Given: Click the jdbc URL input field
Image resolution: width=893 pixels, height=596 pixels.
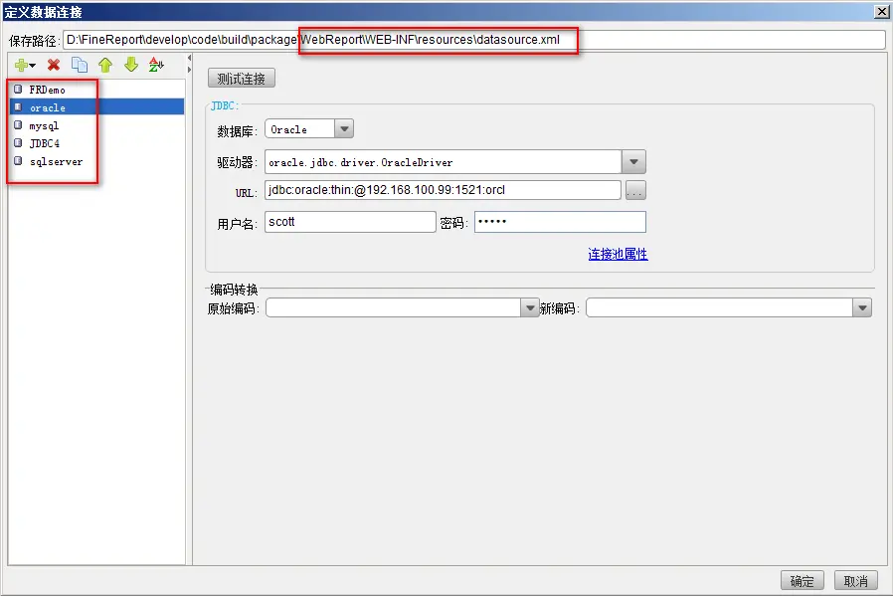Looking at the screenshot, I should click(443, 190).
